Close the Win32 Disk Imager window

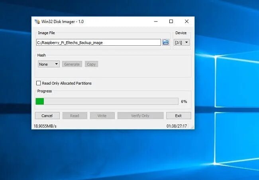(x=186, y=21)
